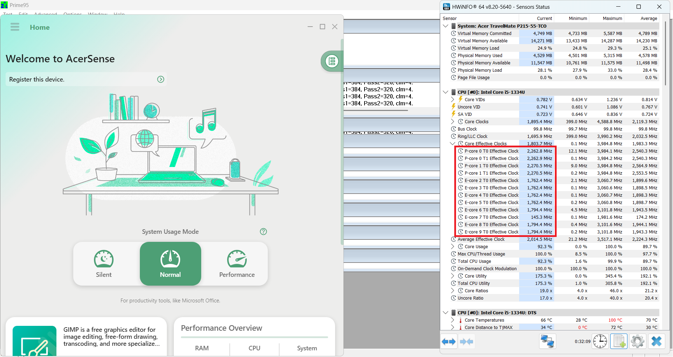Viewport: 673px width, 357px height.
Task: Collapse the System Acer TravelMate group
Action: pos(446,26)
